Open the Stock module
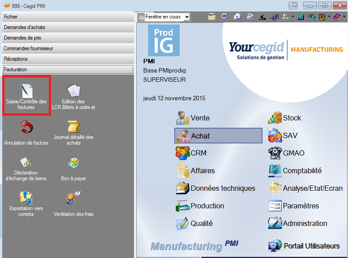348x258 pixels. (x=285, y=118)
